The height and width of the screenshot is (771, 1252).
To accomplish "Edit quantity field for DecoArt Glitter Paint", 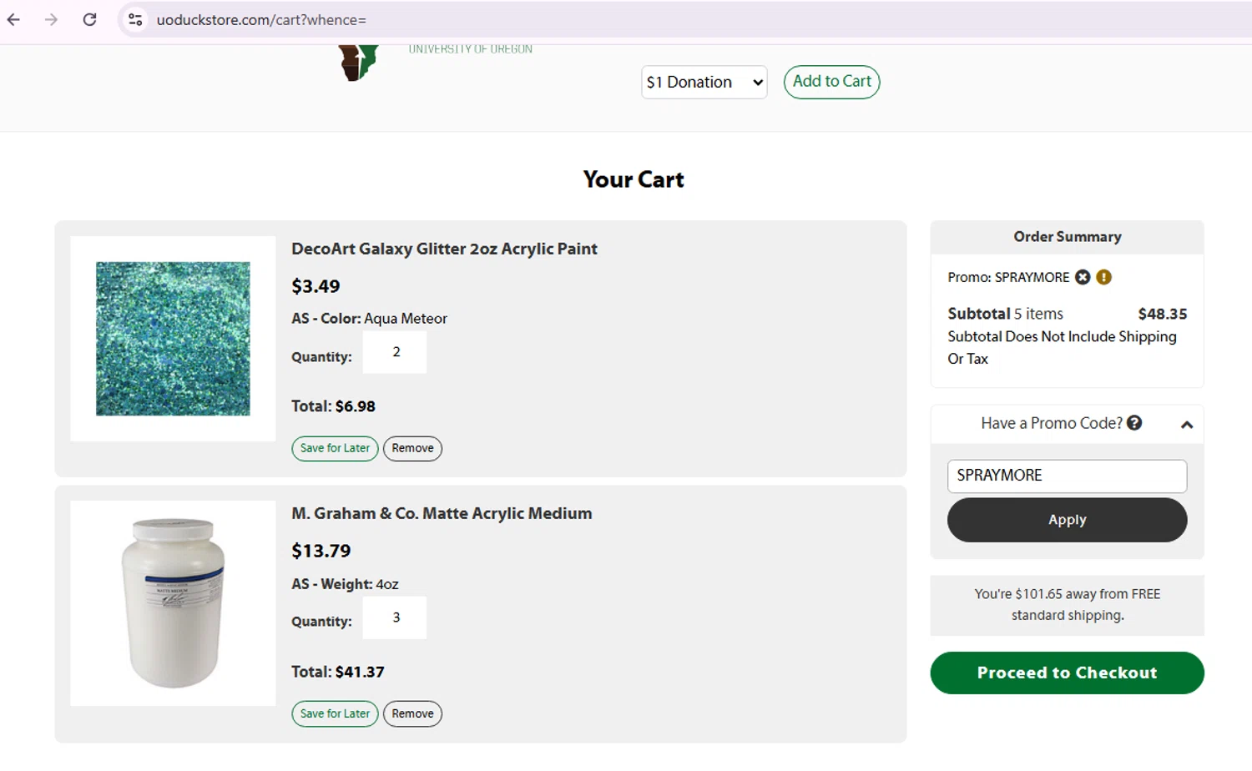I will pyautogui.click(x=395, y=352).
